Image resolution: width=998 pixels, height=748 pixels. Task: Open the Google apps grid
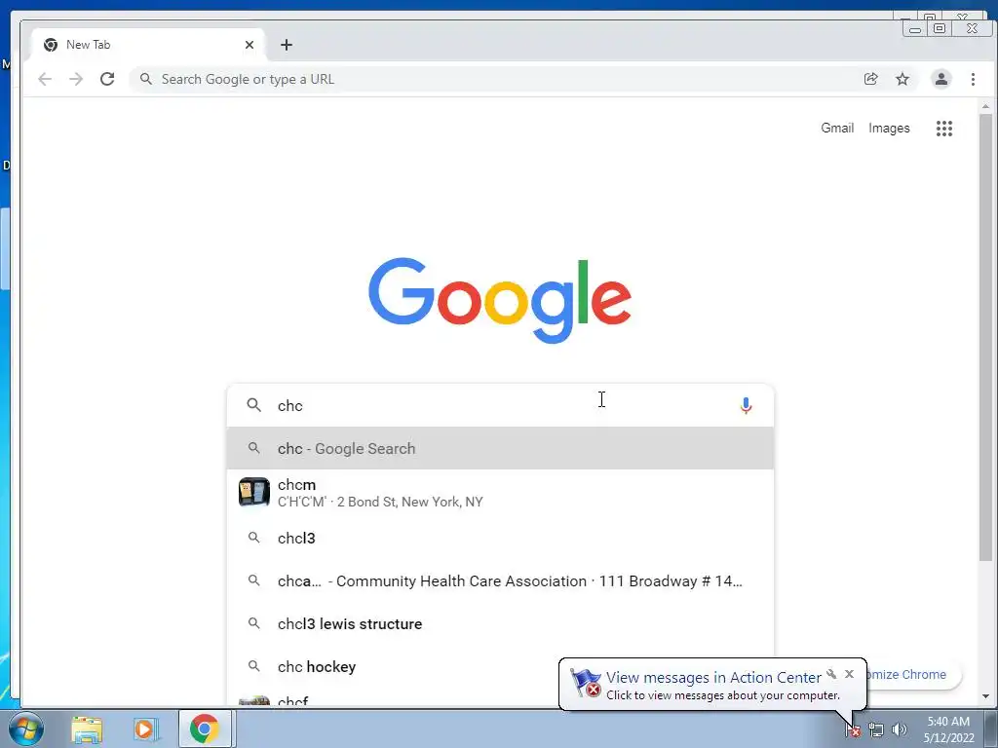click(x=943, y=129)
